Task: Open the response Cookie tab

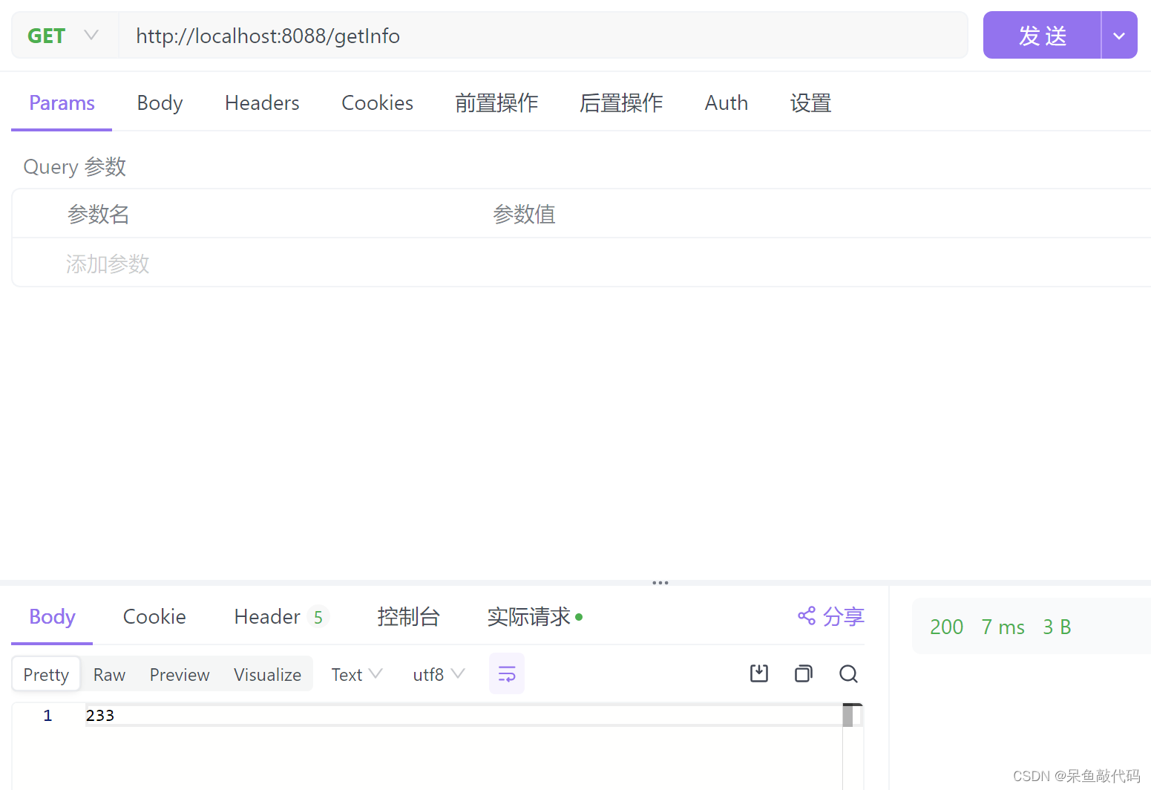Action: click(x=154, y=617)
